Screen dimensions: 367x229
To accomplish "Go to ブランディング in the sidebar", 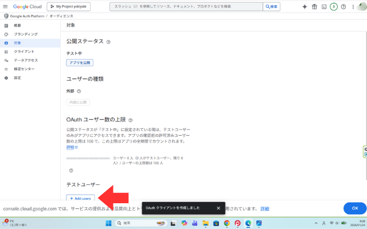I will [x=26, y=34].
